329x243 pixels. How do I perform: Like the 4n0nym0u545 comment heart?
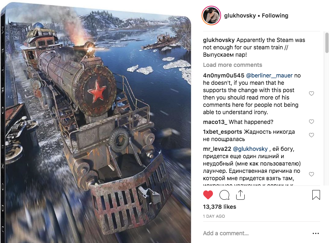(311, 93)
